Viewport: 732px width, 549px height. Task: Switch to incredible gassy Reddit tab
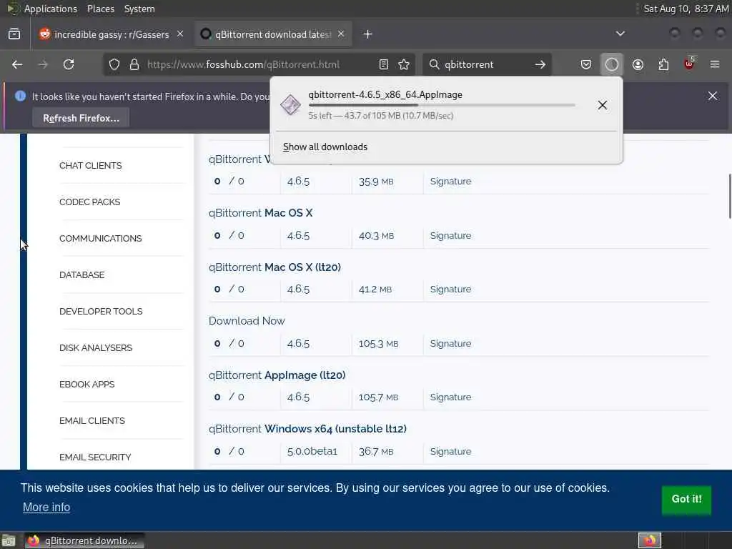[112, 34]
